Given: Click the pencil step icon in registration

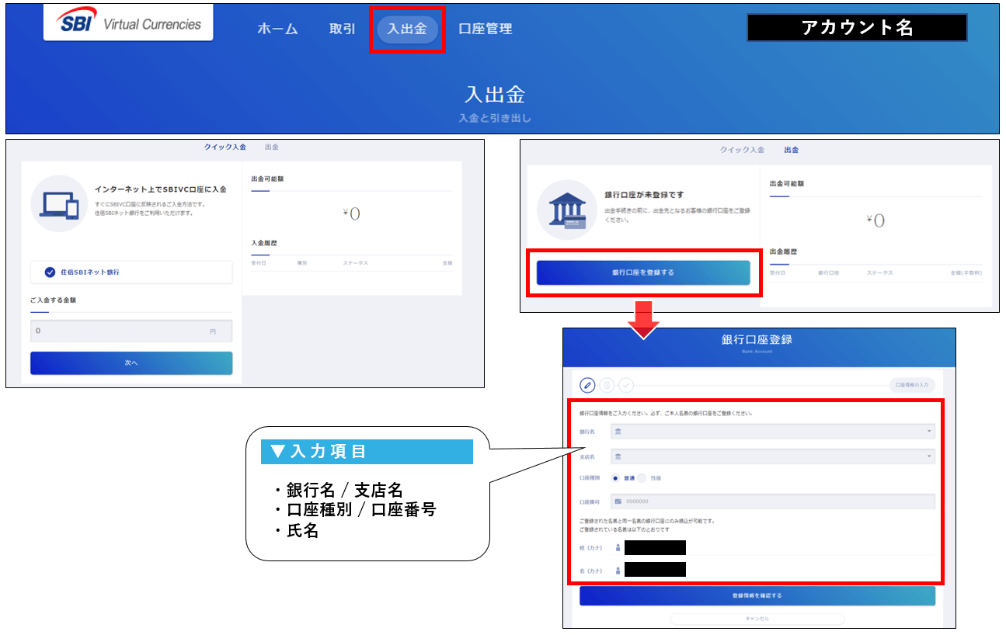Looking at the screenshot, I should 588,385.
